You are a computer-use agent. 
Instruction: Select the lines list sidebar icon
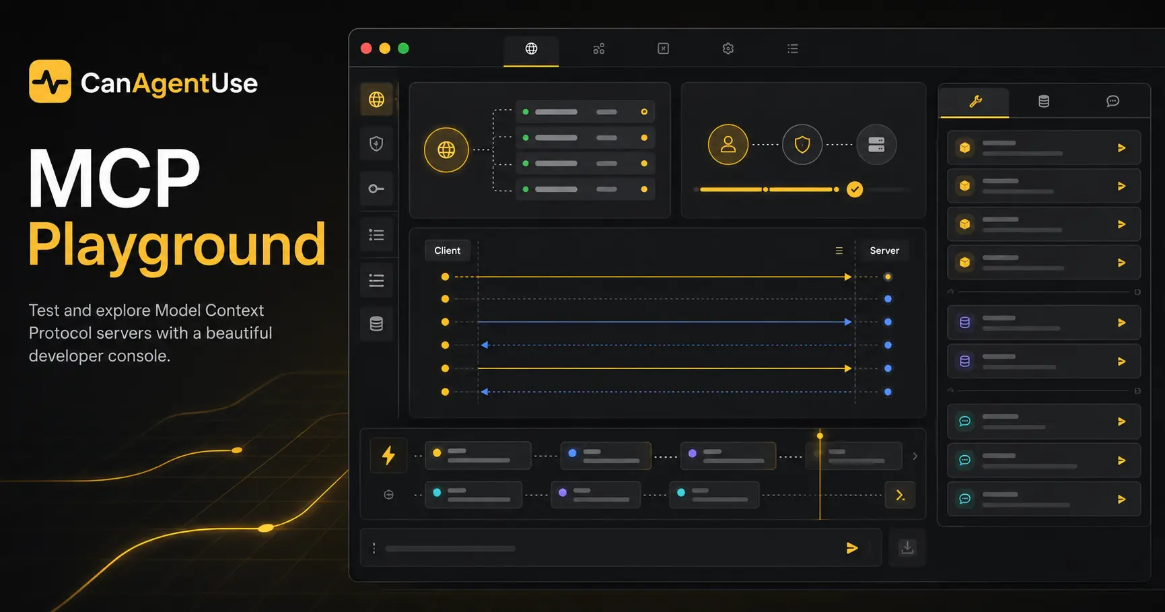coord(376,280)
